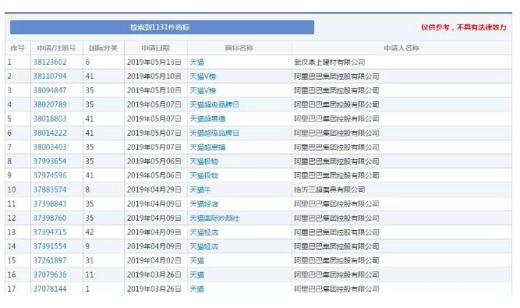Click 天猫轻店 trademark in row 37391554

coord(203,246)
